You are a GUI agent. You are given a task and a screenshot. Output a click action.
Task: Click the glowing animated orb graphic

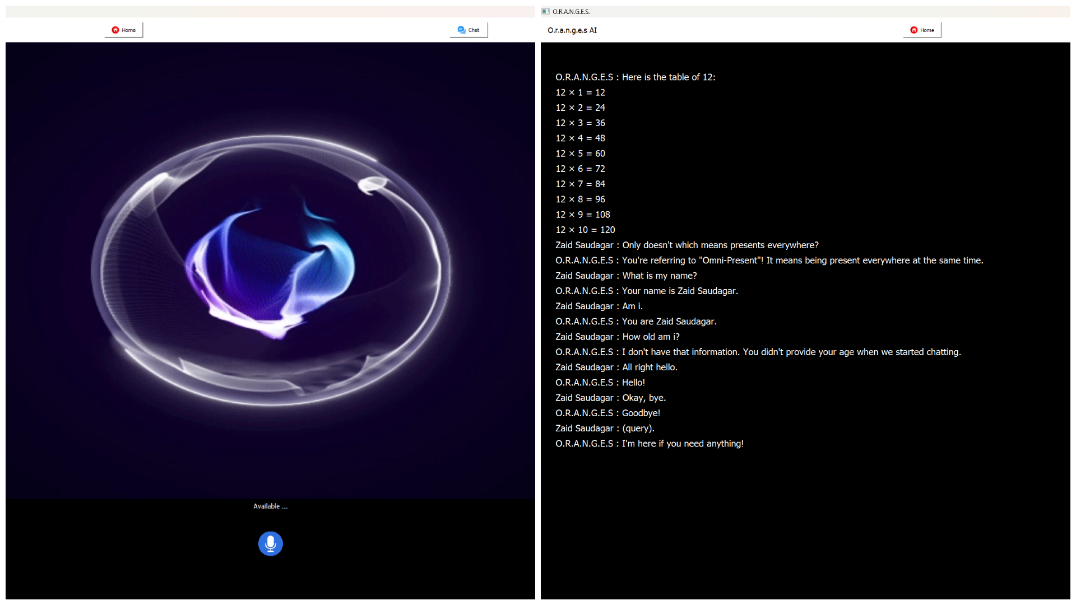[270, 271]
